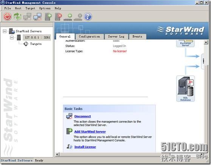Image resolution: width=211 pixels, height=165 pixels.
Task: Click the Disconnect host toolbar icon
Action: (x=37, y=17)
